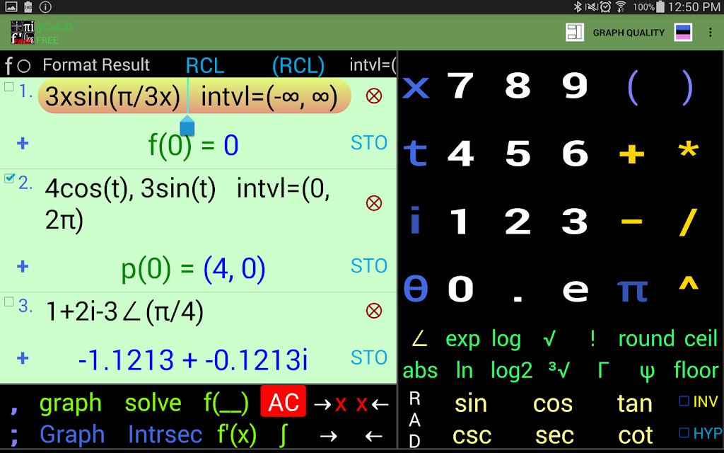Tap the square root √ key
The image size is (724, 453).
point(549,339)
